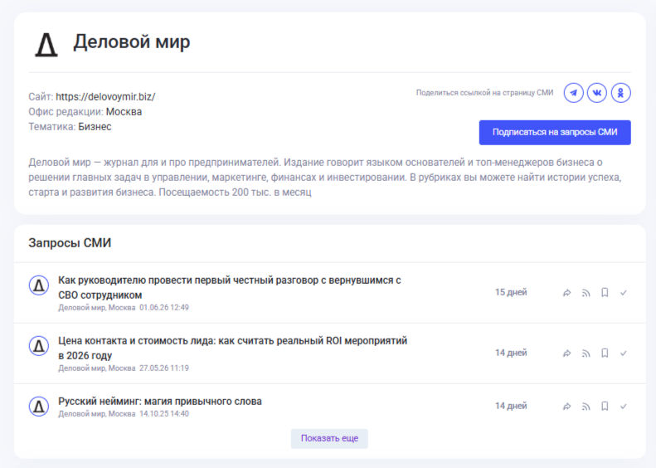The image size is (656, 468).
Task: Bookmark the Русский нейминг request
Action: pyautogui.click(x=605, y=406)
